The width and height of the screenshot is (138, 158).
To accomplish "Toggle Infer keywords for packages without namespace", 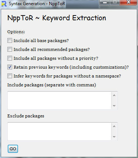I will pos(10,76).
